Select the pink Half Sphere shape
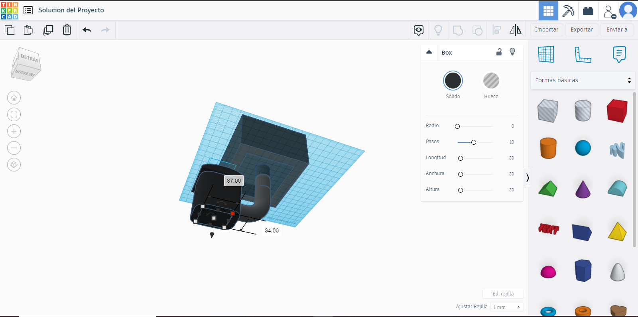The width and height of the screenshot is (638, 317). click(548, 272)
